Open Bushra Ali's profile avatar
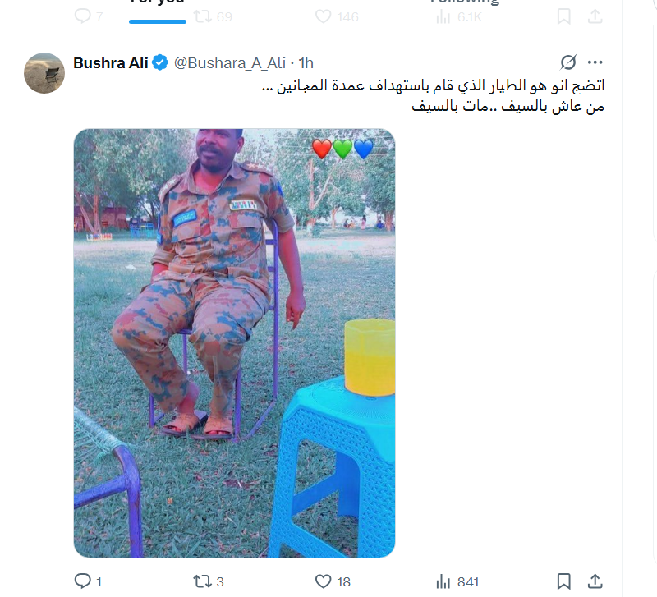Viewport: 657px width, 597px height. pyautogui.click(x=44, y=73)
